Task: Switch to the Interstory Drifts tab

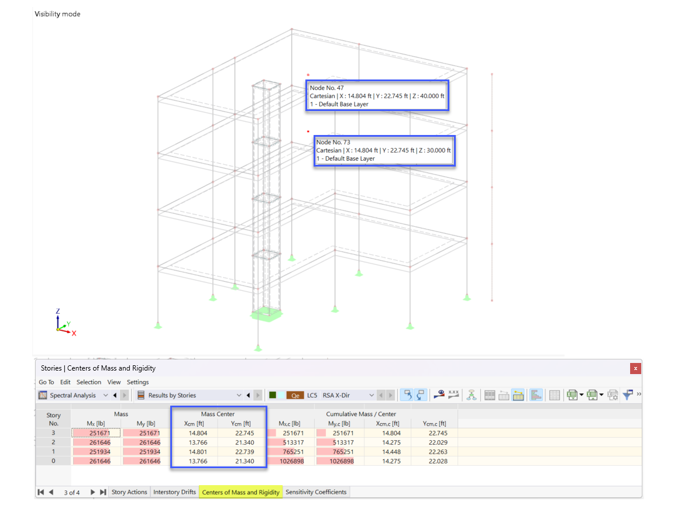Action: coord(174,492)
